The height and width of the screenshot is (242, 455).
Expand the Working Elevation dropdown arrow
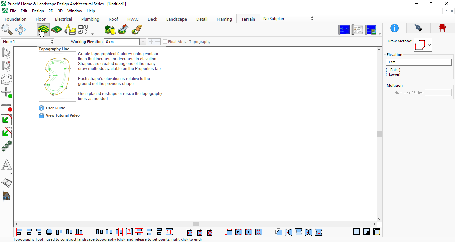143,42
